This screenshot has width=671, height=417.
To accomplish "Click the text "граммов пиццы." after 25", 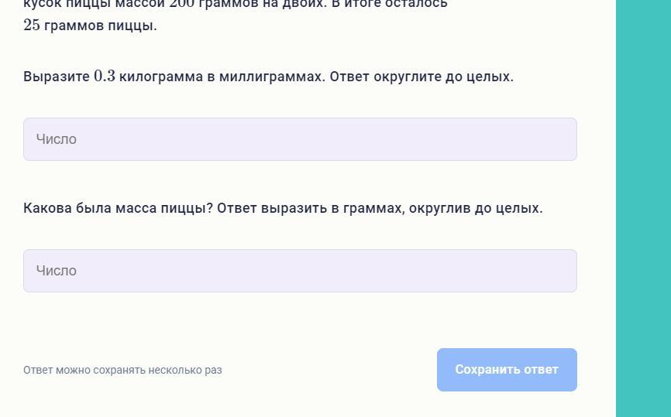I will pyautogui.click(x=100, y=26).
